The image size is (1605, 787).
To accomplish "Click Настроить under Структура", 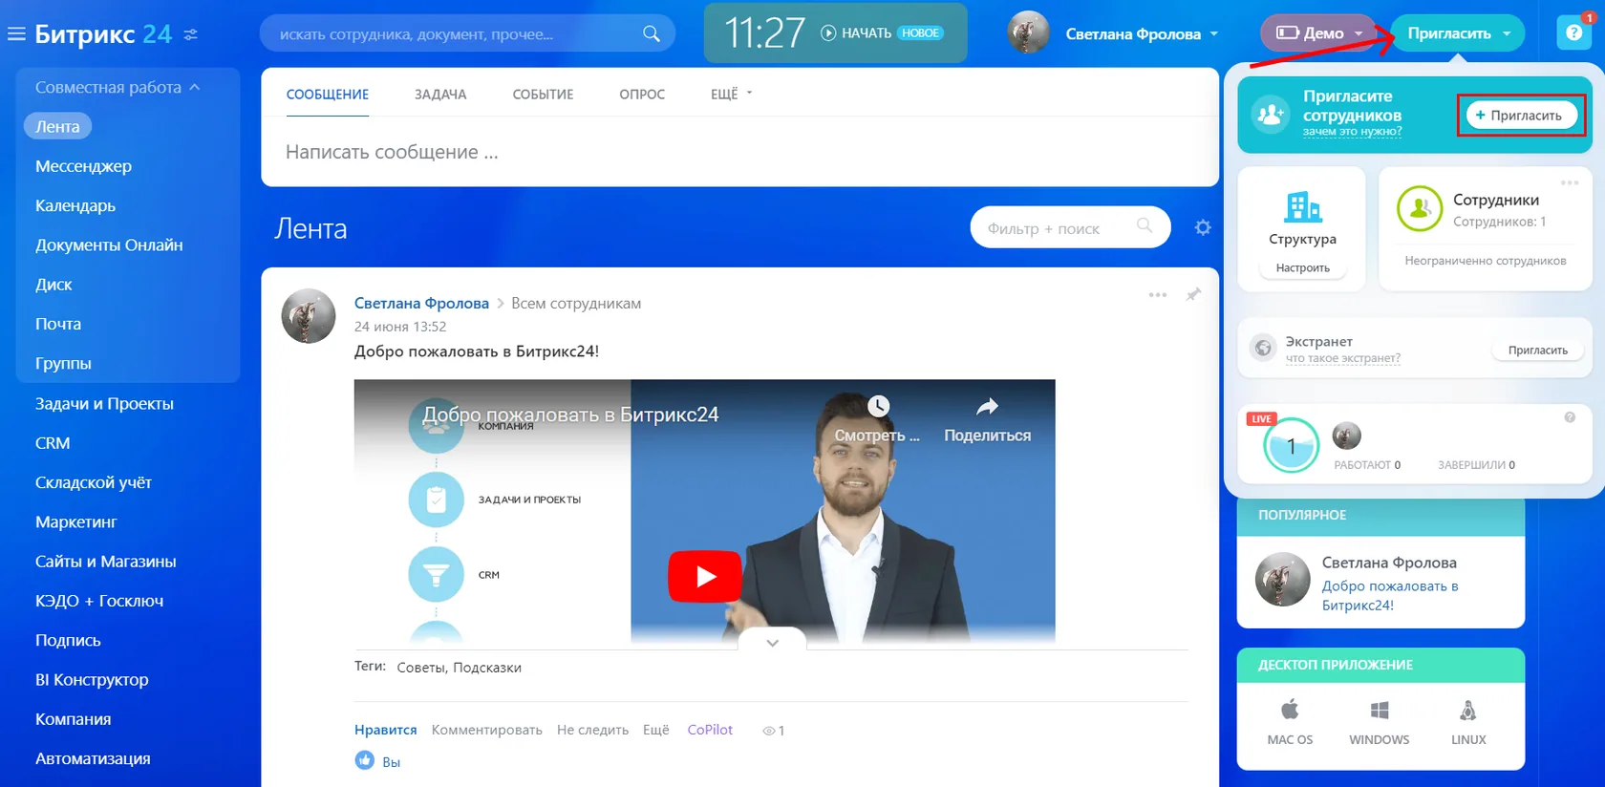I will point(1302,268).
